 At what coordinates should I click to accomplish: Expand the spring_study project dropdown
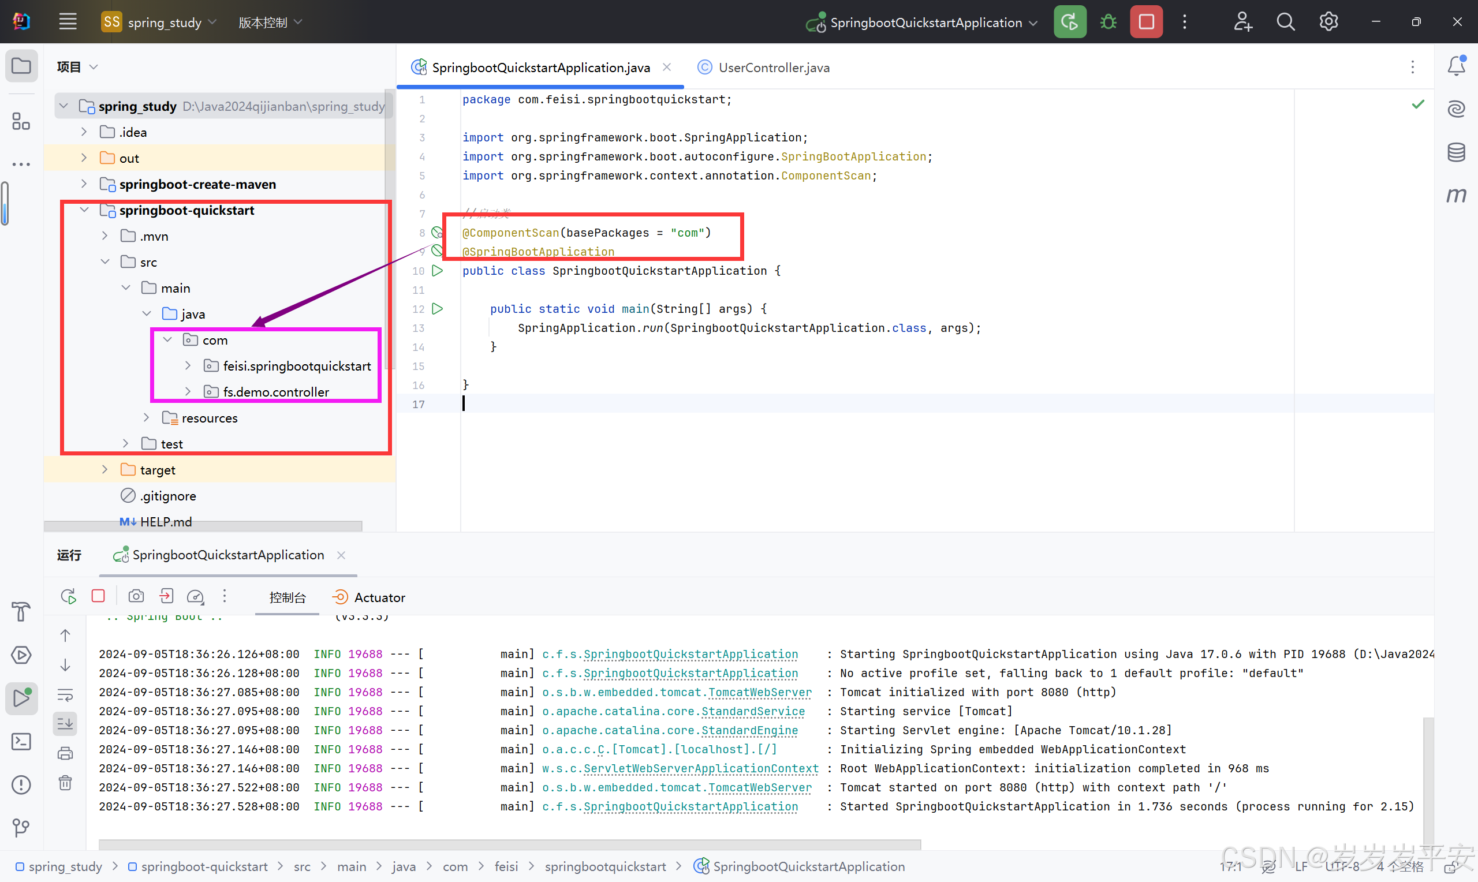[x=159, y=22]
